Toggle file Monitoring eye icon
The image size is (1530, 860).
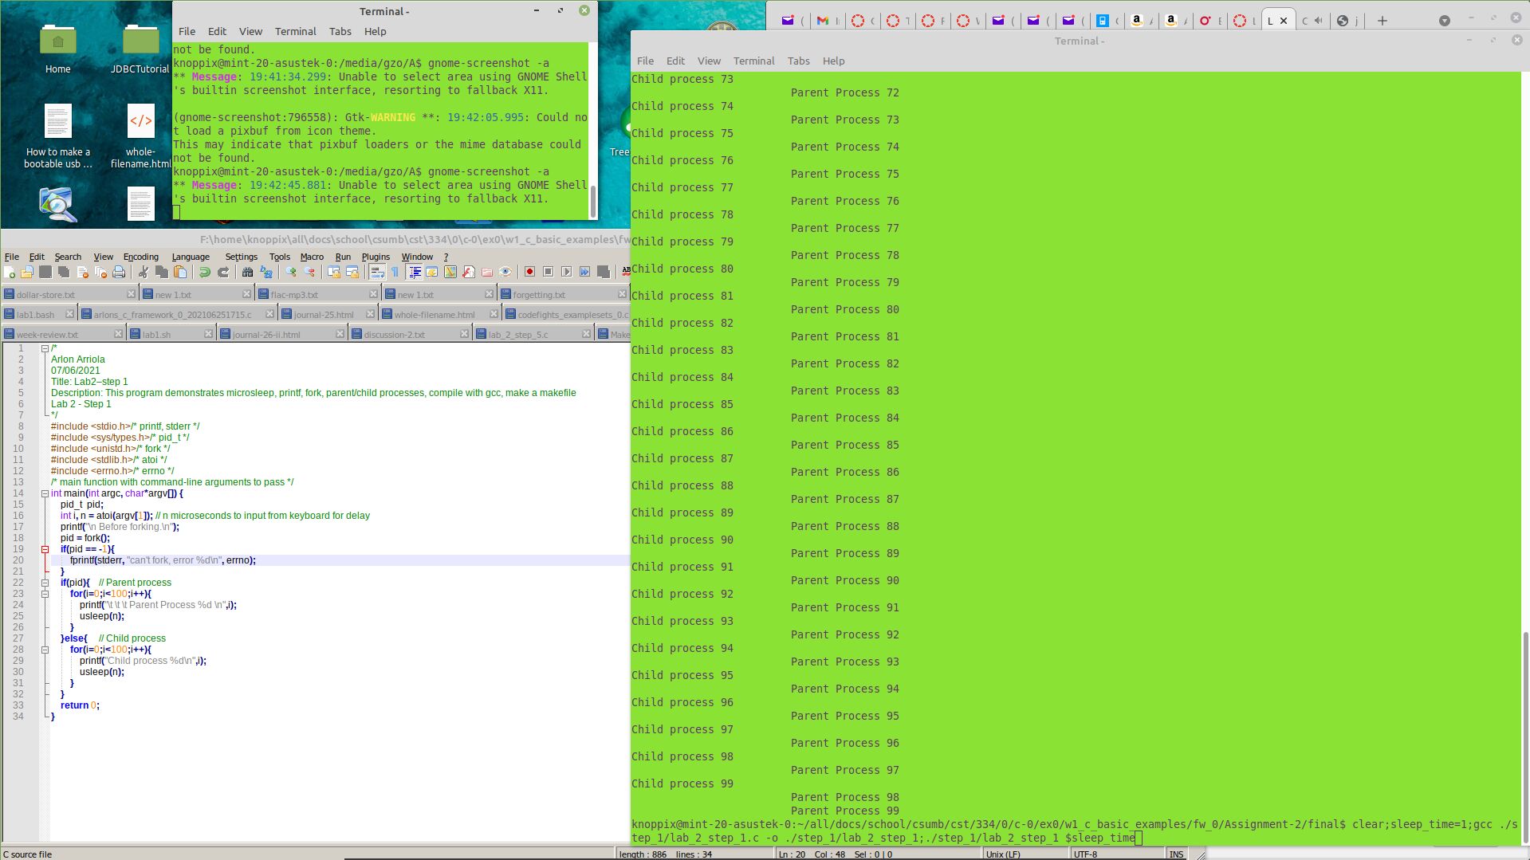pos(505,273)
